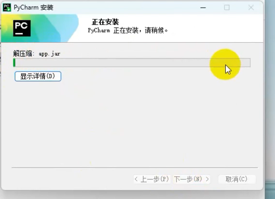
Task: Click the disabled maximize window button
Action: click(x=227, y=8)
